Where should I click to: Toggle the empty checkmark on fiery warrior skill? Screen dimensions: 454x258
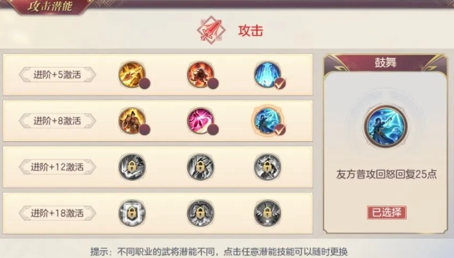(x=213, y=83)
